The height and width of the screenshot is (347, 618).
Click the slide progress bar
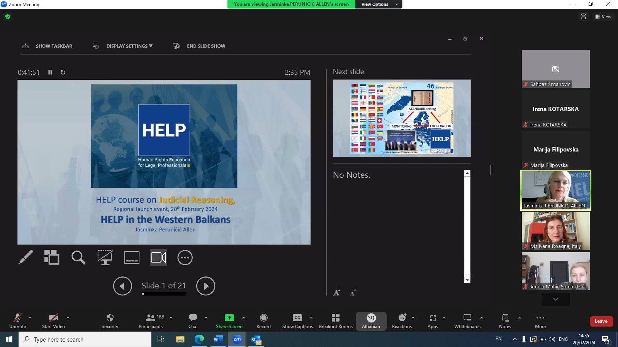[164, 294]
